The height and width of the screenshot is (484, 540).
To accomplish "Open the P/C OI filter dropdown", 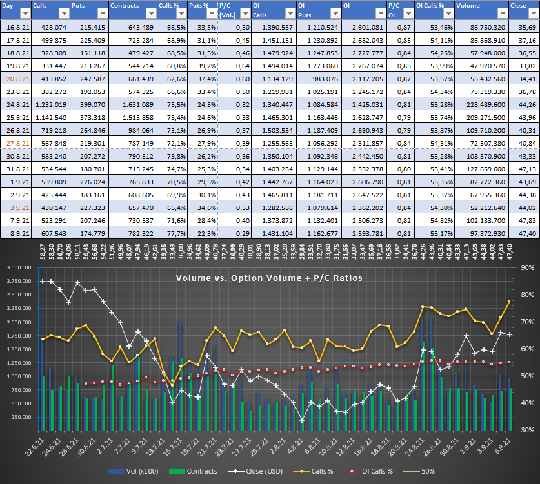I will click(x=408, y=14).
